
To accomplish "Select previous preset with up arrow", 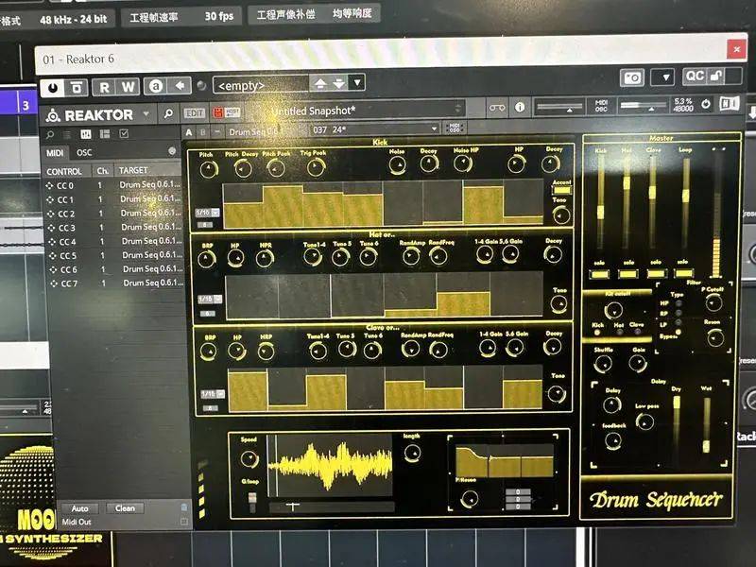I will click(x=320, y=83).
